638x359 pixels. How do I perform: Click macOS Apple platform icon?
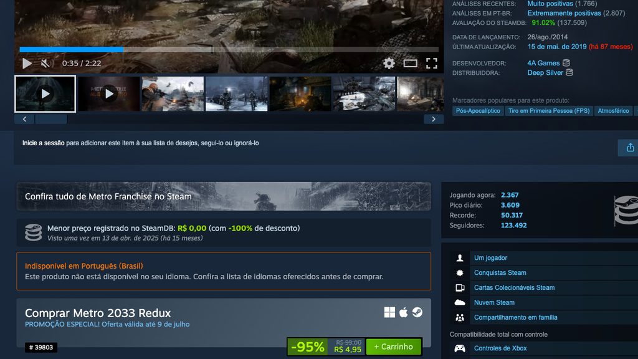[403, 312]
